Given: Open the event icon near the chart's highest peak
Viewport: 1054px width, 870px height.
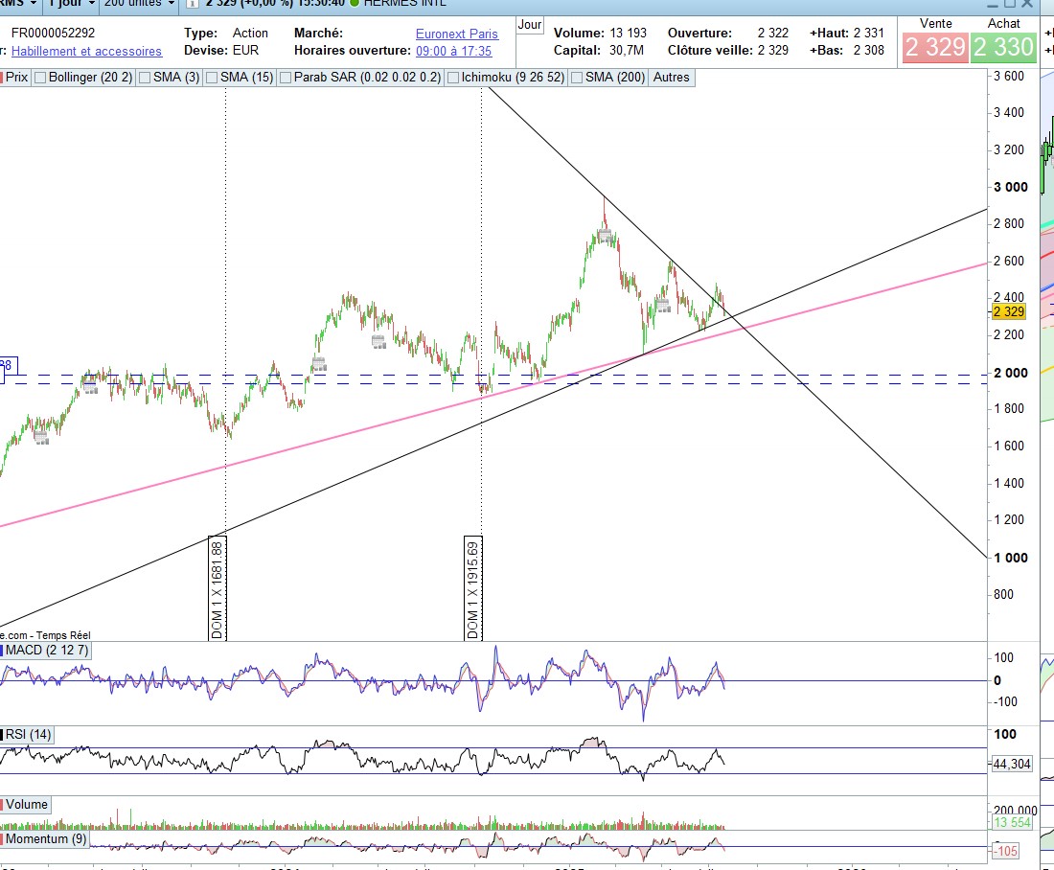Looking at the screenshot, I should (605, 236).
